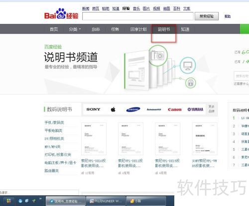249x206 pixels.
Task: Click the second quick launch icon
Action: (27, 201)
